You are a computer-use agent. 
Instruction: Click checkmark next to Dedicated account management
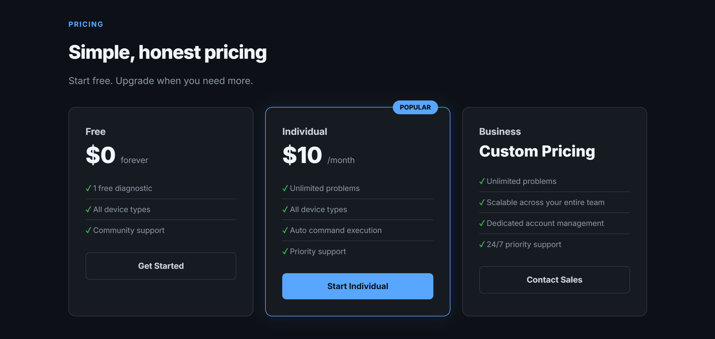482,223
